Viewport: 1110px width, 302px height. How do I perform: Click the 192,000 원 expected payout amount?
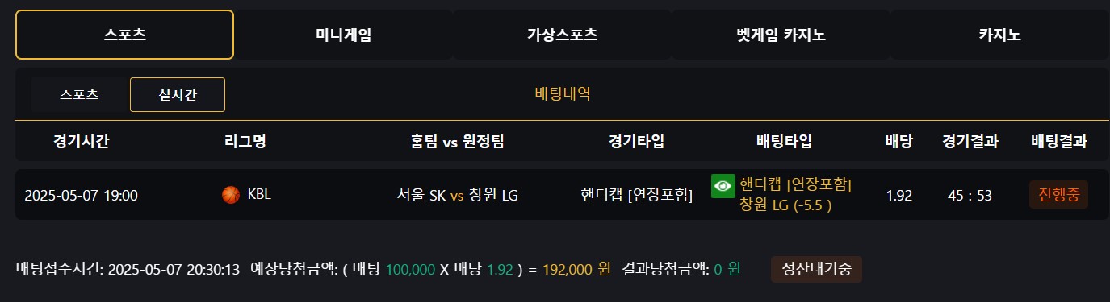click(x=576, y=269)
